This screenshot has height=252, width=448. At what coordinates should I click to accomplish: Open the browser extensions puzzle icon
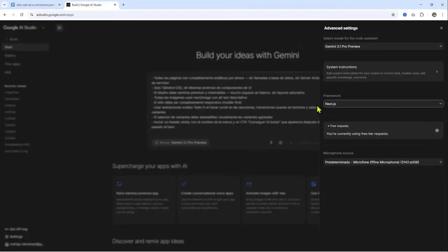421,15
